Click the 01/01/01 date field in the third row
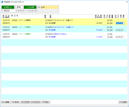This screenshot has width=129, height=107. pyautogui.click(x=120, y=37)
